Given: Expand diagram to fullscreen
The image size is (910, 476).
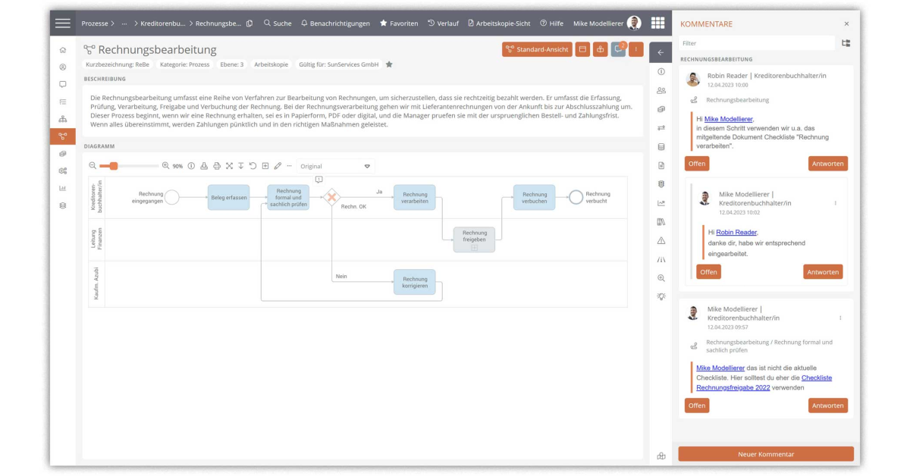Looking at the screenshot, I should pos(229,166).
